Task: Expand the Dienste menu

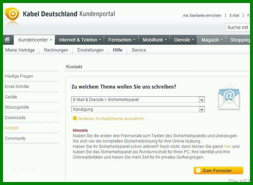Action: tap(184, 40)
